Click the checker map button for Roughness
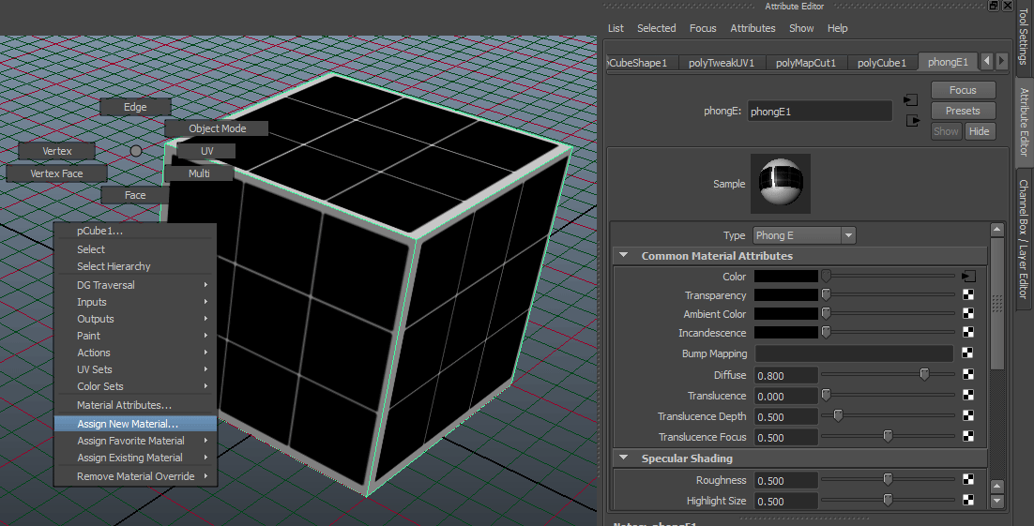 pyautogui.click(x=968, y=480)
